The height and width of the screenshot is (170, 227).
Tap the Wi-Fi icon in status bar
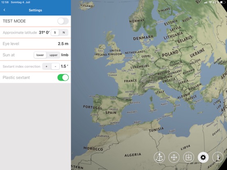(210, 2)
